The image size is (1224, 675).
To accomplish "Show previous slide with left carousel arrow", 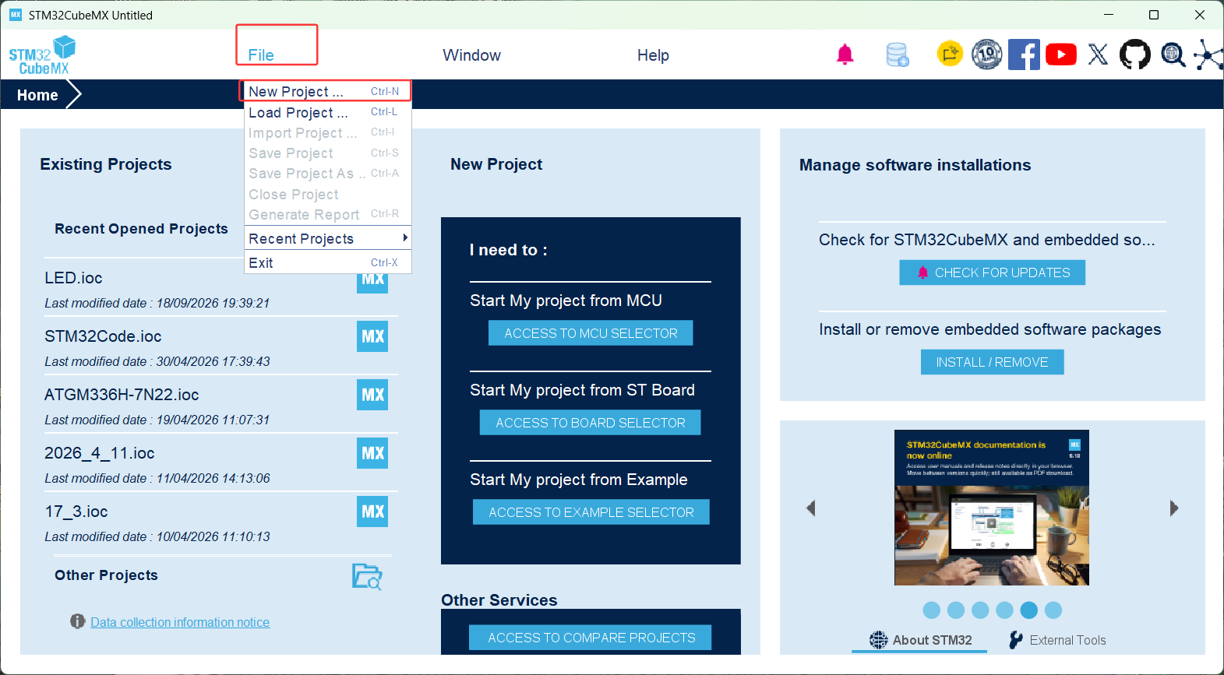I will 811,508.
